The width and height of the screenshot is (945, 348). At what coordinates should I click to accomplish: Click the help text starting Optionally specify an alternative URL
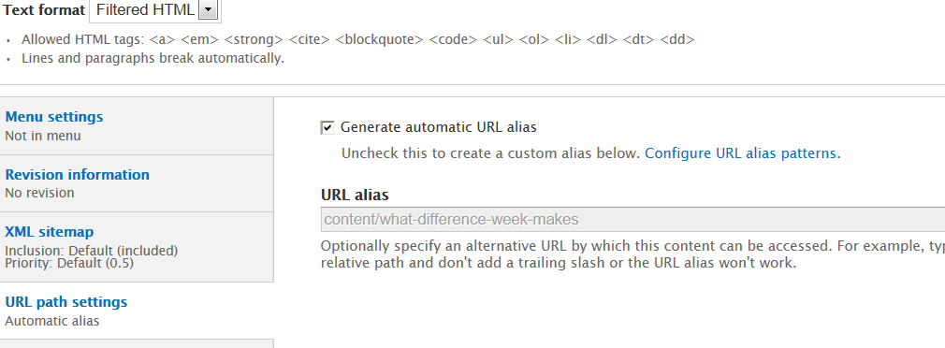coord(632,254)
